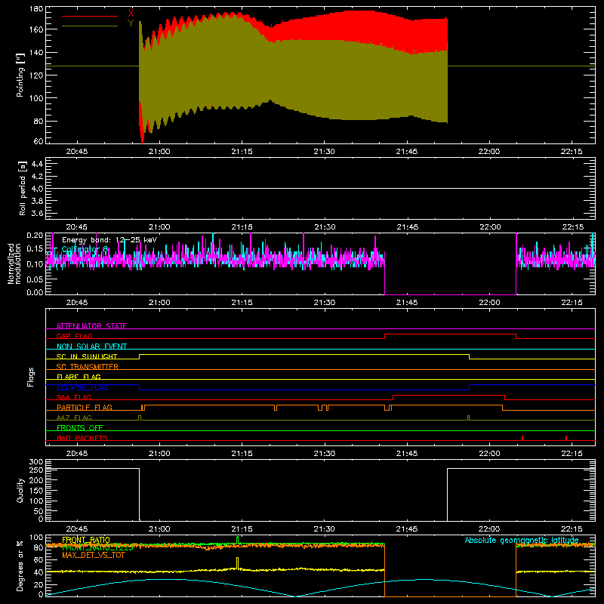Click the white Roll period line at 4.0

point(320,188)
